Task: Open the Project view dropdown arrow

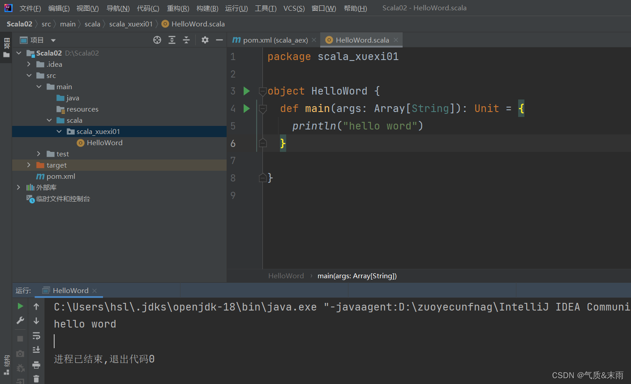Action: 53,40
